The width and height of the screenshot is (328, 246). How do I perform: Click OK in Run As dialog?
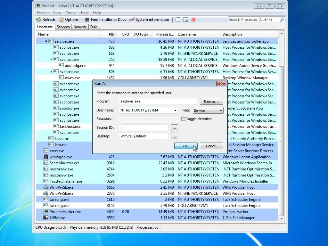point(185,146)
